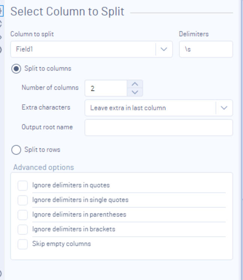Select Split to columns radio button
The image size is (243, 280).
[16, 69]
